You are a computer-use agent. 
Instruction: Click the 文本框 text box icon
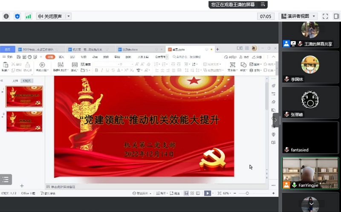point(232,65)
